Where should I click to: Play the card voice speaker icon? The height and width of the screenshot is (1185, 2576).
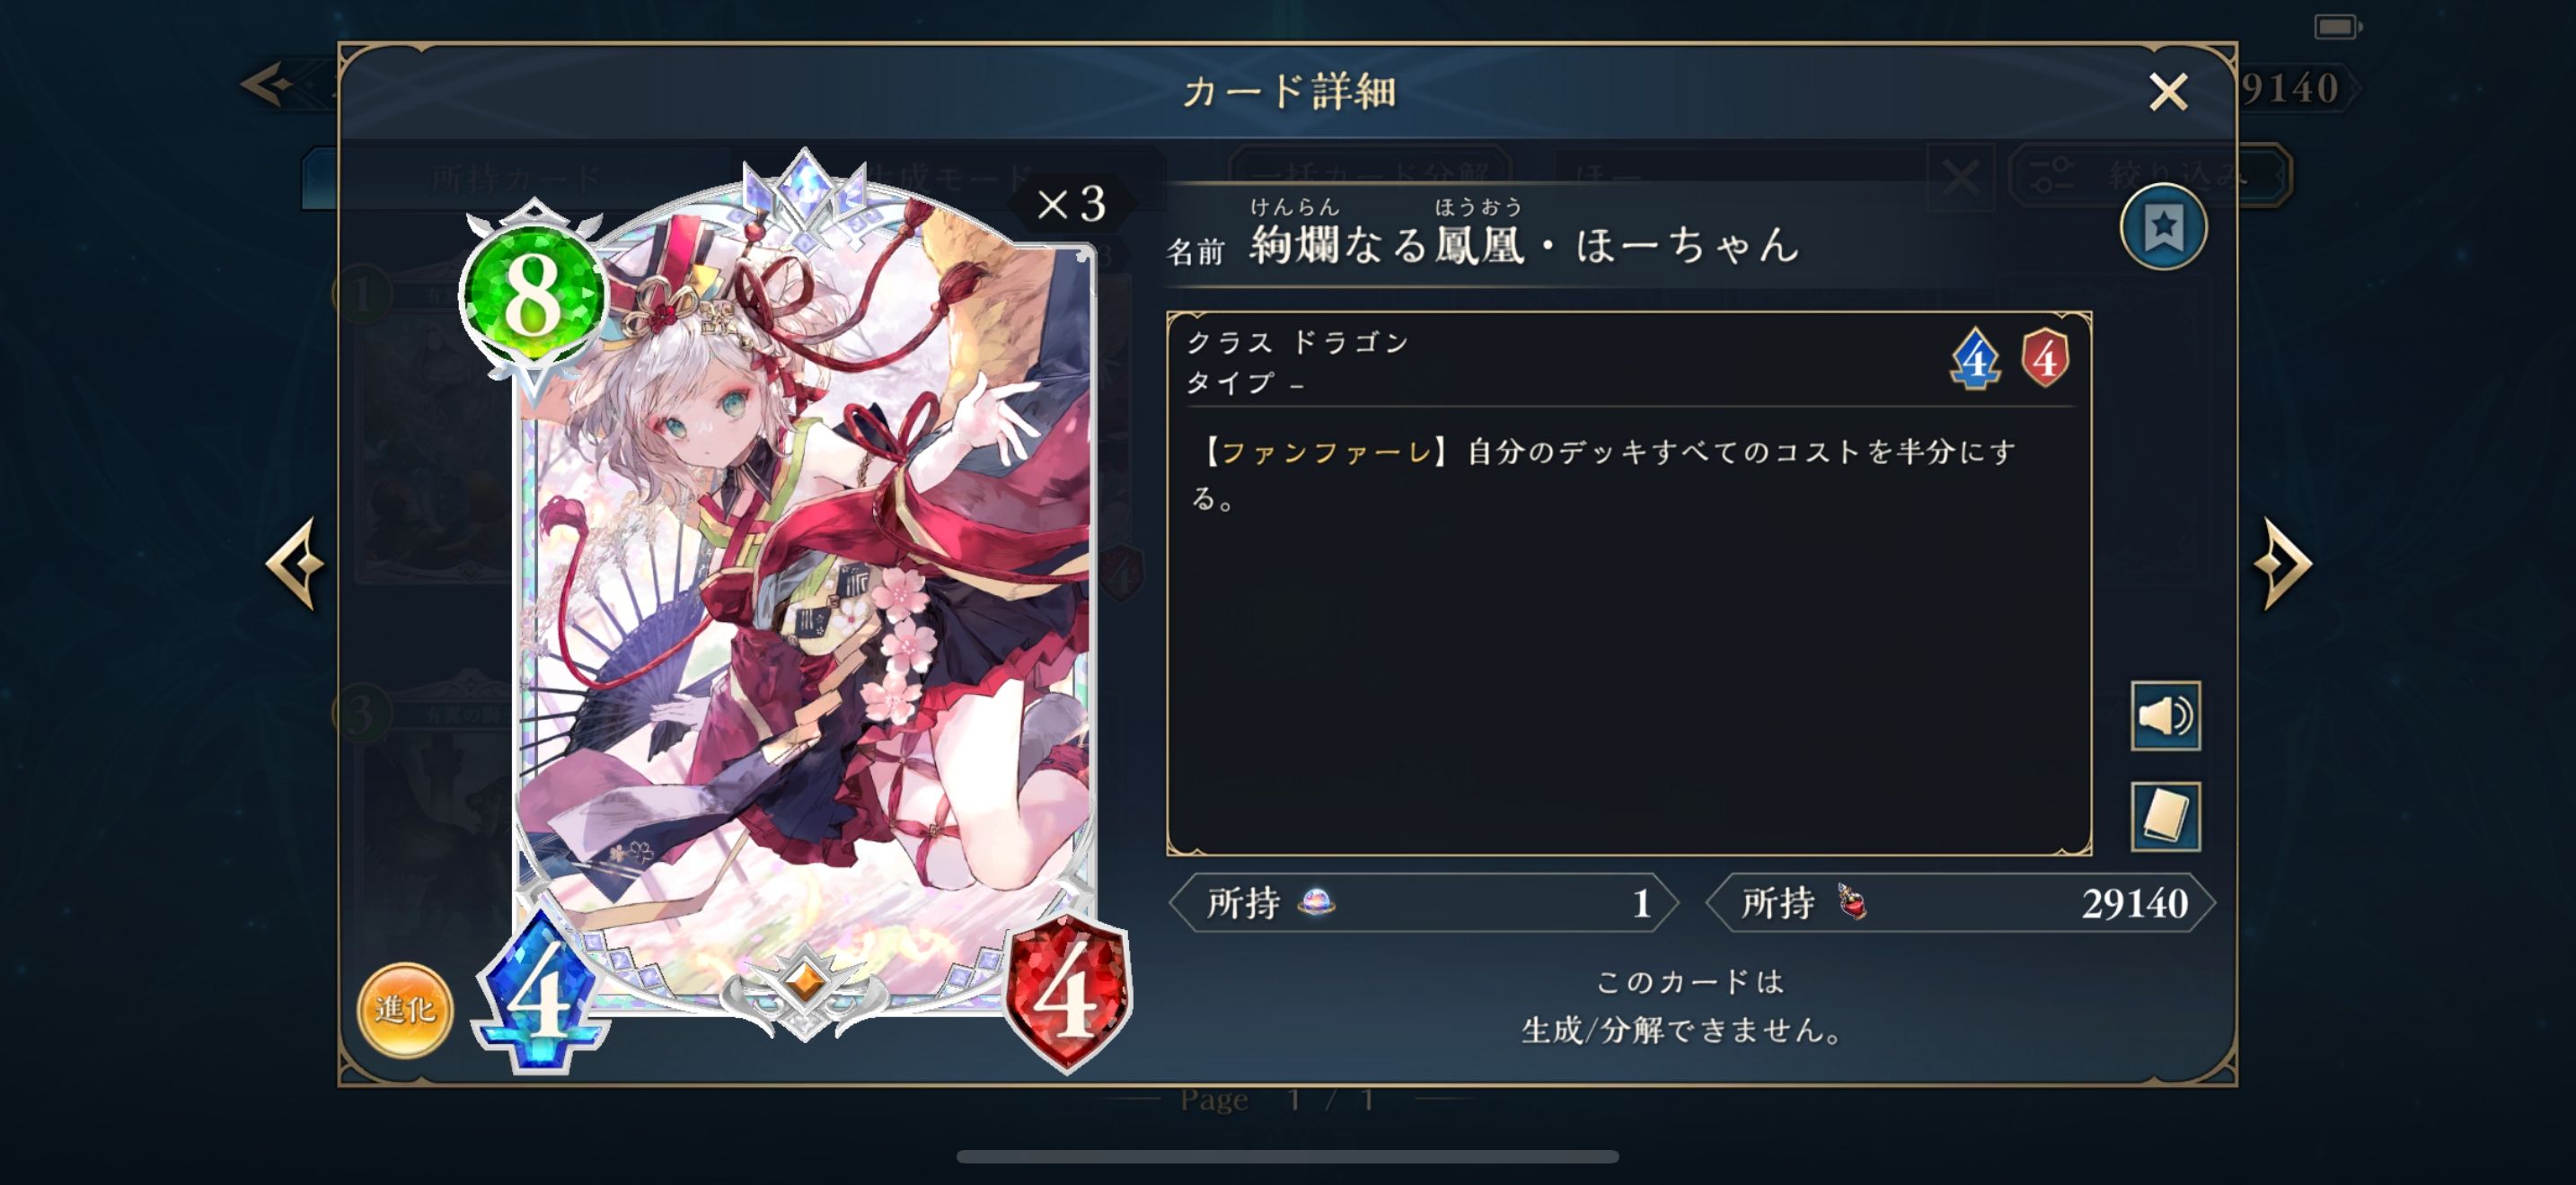(x=2165, y=715)
